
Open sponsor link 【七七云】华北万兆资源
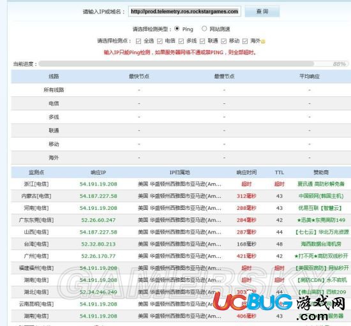pos(322,232)
